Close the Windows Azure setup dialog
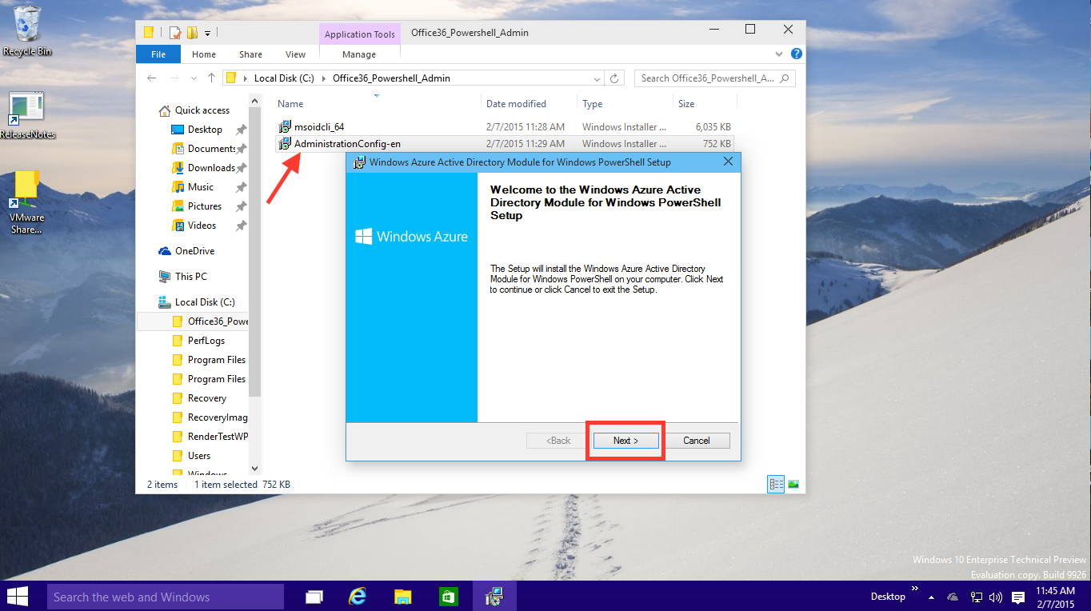 pos(728,162)
